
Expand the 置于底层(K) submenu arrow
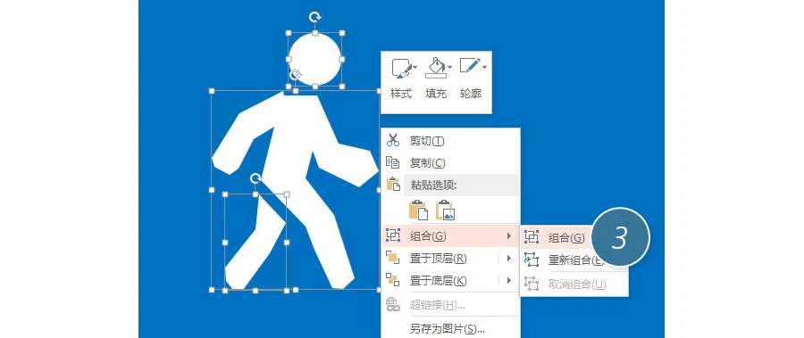pyautogui.click(x=508, y=281)
